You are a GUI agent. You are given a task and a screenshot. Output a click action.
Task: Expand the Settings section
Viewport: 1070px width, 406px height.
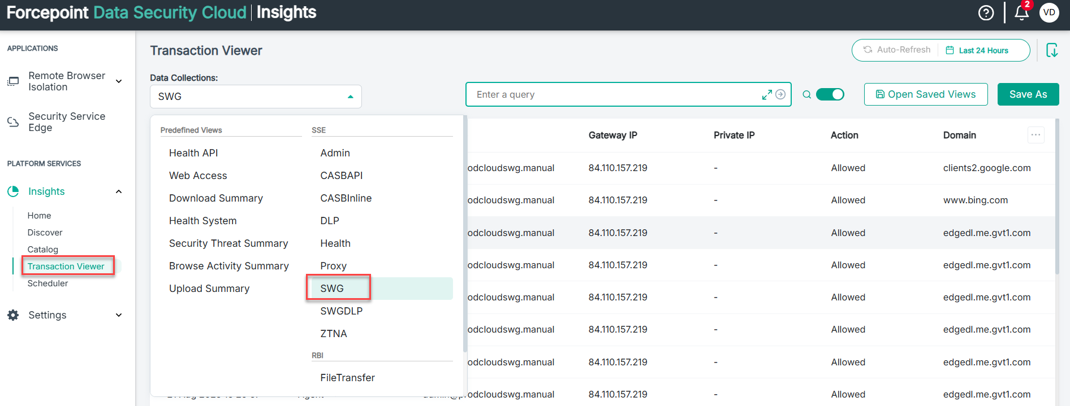coord(119,315)
